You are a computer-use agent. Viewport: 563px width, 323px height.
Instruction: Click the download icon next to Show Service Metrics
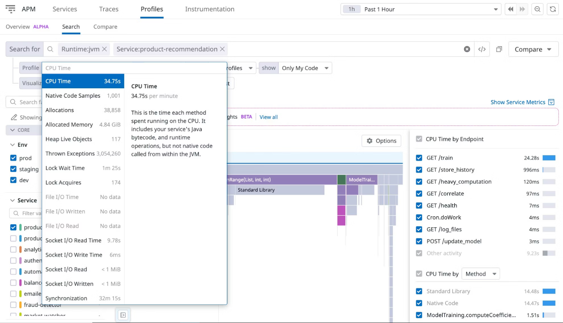point(551,102)
